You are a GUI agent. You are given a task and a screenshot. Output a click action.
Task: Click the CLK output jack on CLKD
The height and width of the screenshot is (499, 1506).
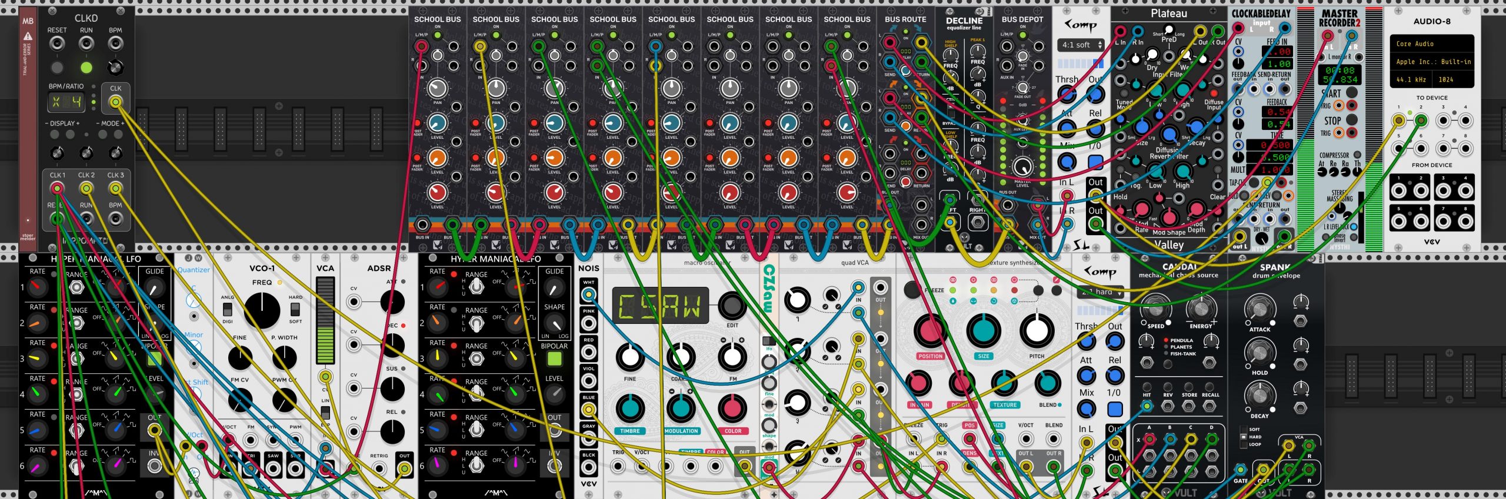pyautogui.click(x=116, y=102)
